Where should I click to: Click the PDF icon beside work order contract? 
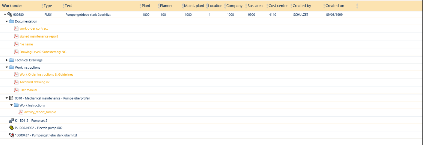coord(16,28)
